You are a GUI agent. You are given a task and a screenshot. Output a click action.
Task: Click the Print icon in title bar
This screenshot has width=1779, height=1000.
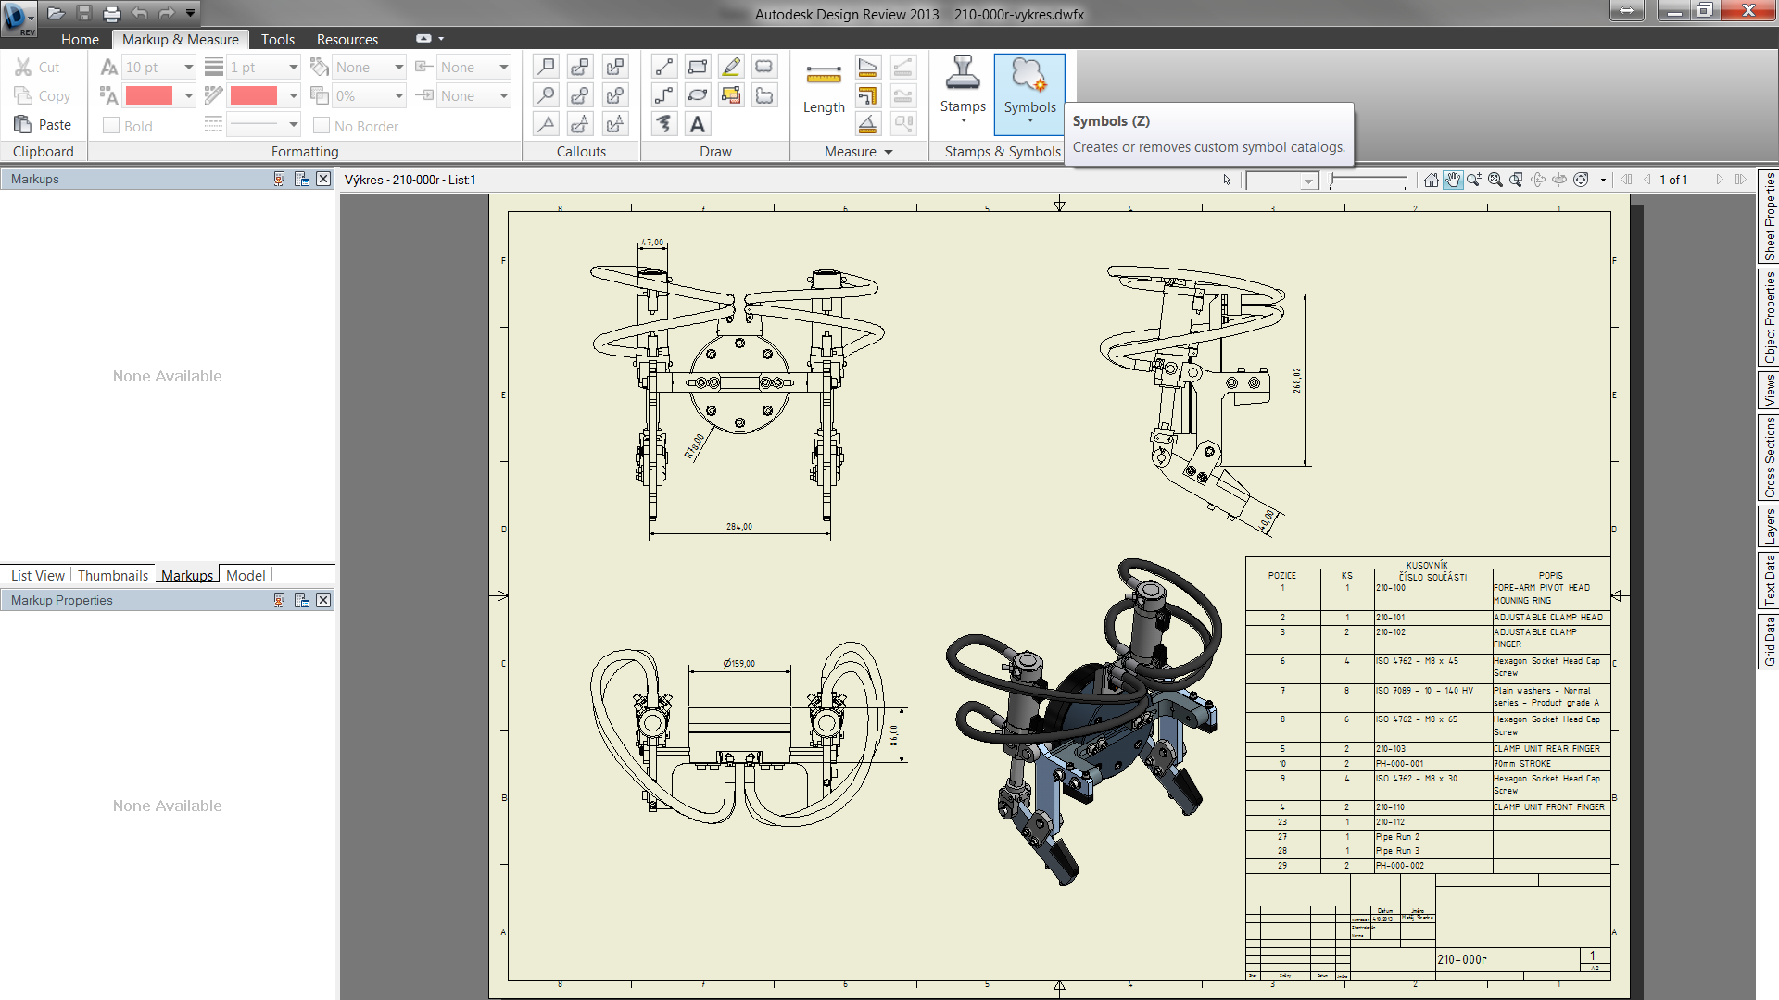tap(112, 13)
